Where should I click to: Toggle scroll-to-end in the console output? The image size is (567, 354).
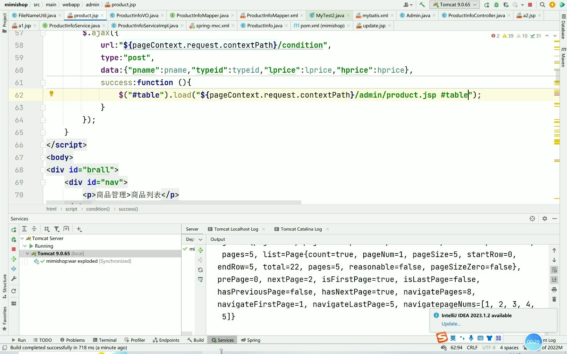(554, 279)
